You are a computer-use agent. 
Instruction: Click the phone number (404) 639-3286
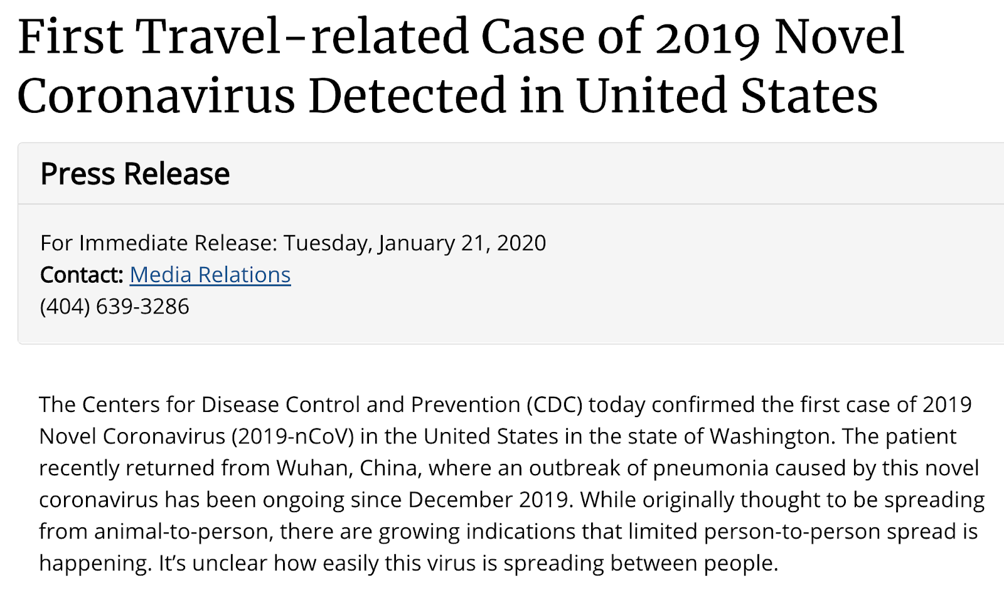click(x=114, y=307)
